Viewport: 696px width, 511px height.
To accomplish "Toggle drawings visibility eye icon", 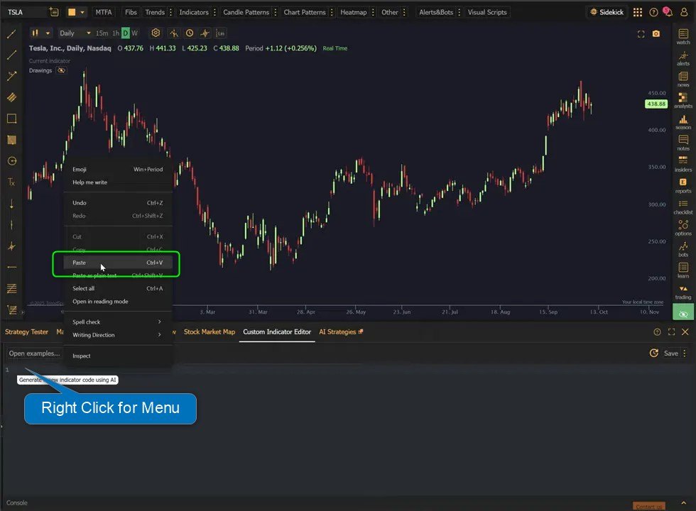I will coord(61,70).
